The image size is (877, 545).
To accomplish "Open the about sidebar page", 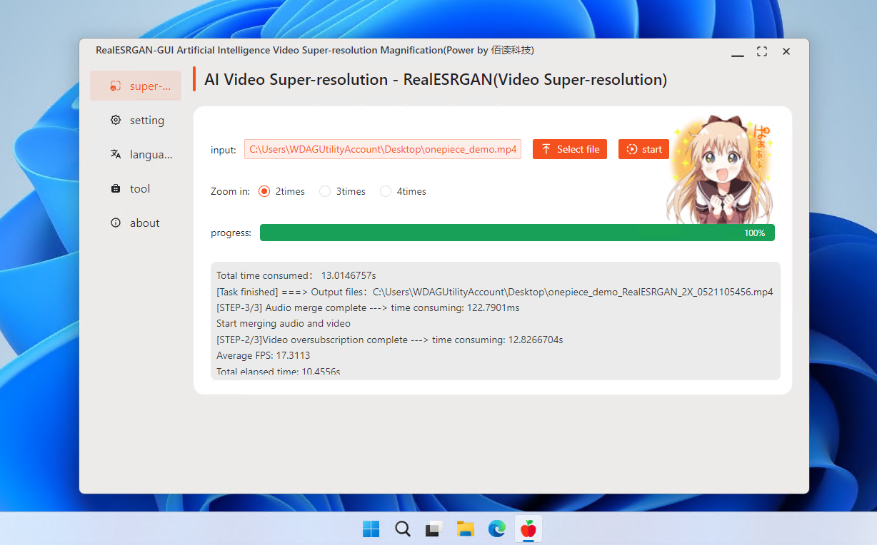I will pos(136,223).
